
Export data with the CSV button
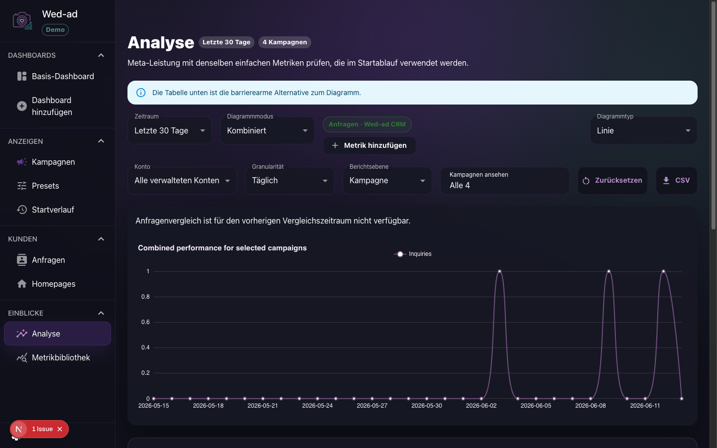coord(677,181)
